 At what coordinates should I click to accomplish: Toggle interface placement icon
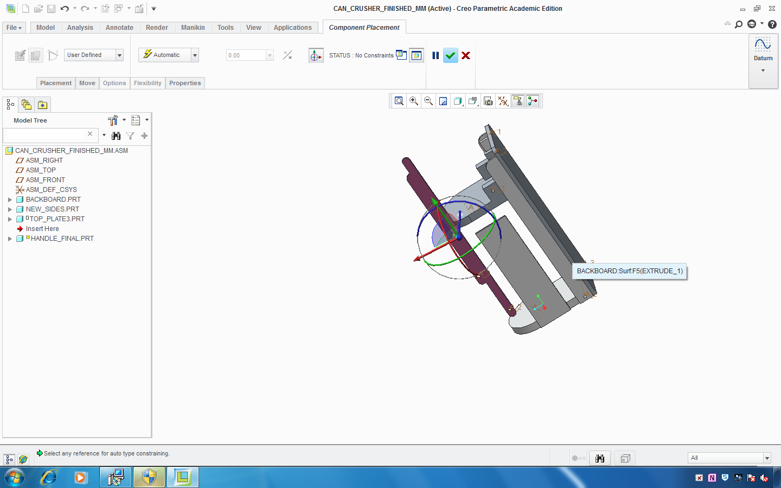(20, 55)
